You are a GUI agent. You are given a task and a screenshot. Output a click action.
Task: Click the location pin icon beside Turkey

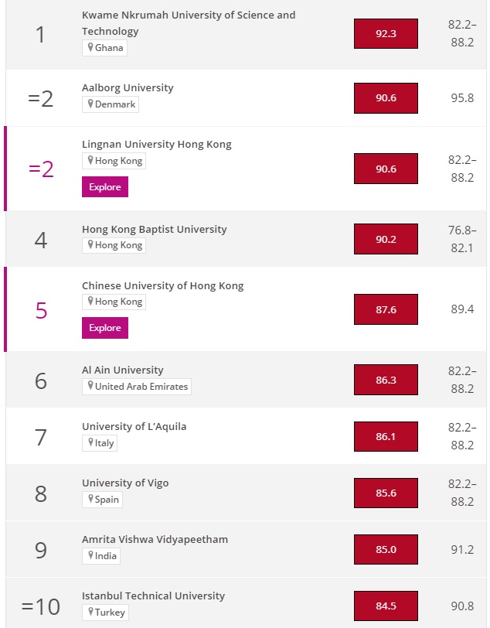click(x=90, y=613)
